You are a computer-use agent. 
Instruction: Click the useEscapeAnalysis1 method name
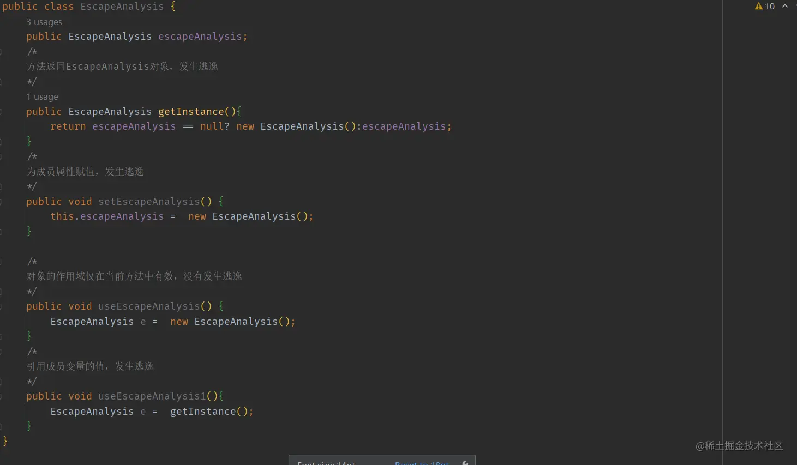[152, 396]
